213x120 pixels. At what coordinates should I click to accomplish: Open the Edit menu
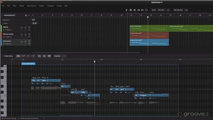click(x=9, y=6)
